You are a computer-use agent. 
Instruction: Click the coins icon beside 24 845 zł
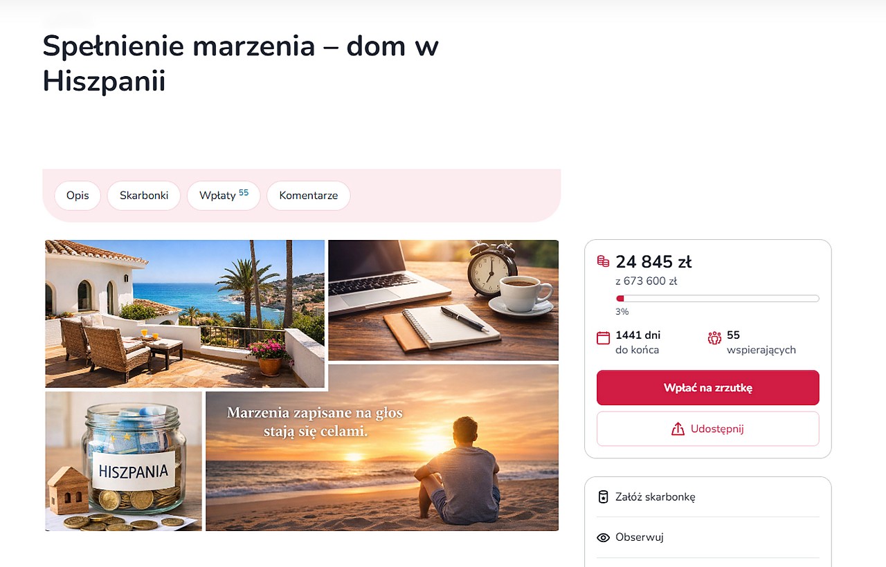coord(603,261)
